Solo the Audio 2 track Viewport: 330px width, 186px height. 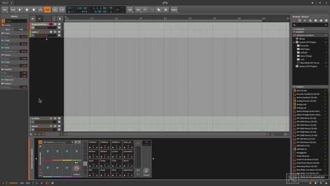(x=55, y=32)
